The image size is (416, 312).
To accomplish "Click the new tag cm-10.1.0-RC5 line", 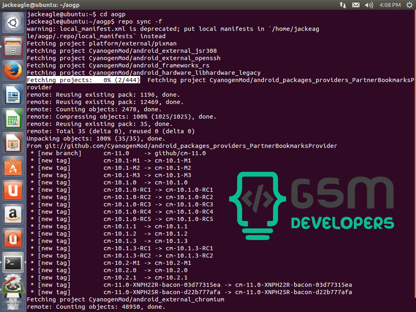I will click(122, 219).
